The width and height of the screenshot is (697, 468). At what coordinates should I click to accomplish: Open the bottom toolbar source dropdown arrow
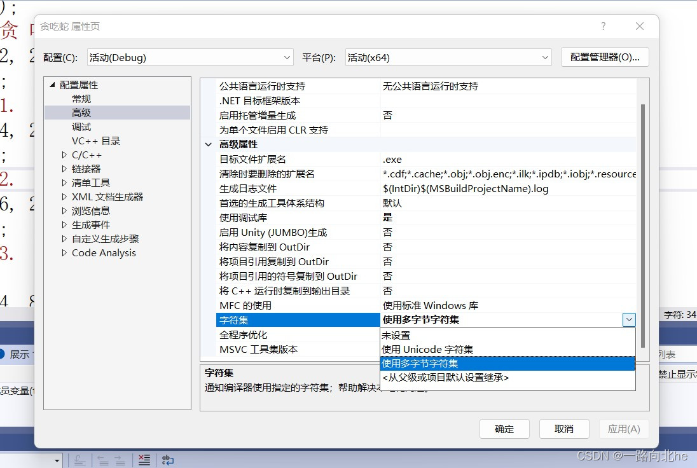(x=57, y=460)
